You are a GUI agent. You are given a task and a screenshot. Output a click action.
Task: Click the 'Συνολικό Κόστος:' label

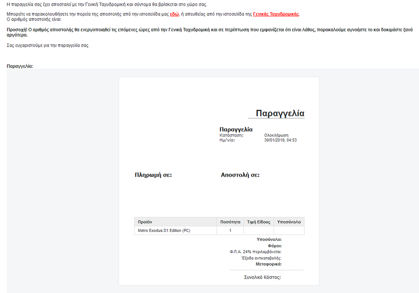point(262,277)
